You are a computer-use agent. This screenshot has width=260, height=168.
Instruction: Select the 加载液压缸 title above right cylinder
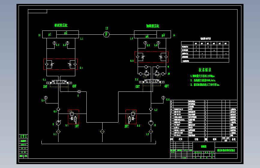click(x=153, y=26)
